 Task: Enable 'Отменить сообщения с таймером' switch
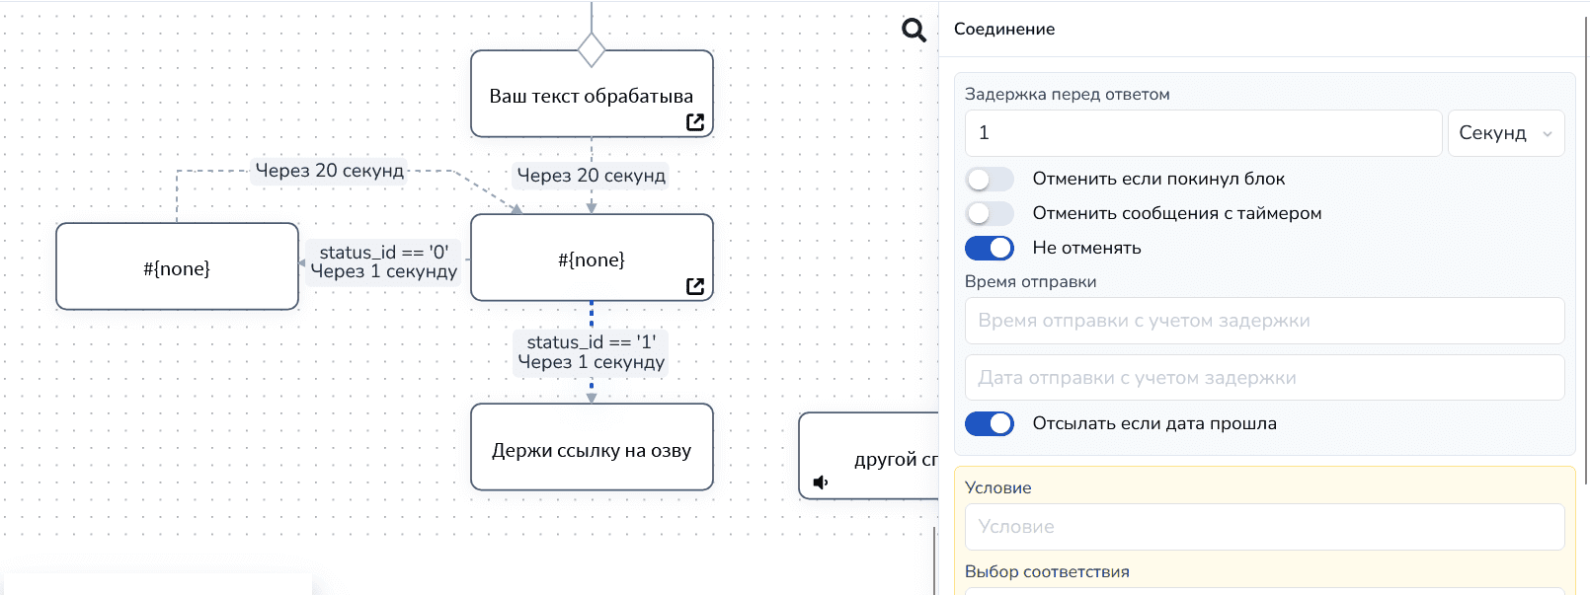990,213
